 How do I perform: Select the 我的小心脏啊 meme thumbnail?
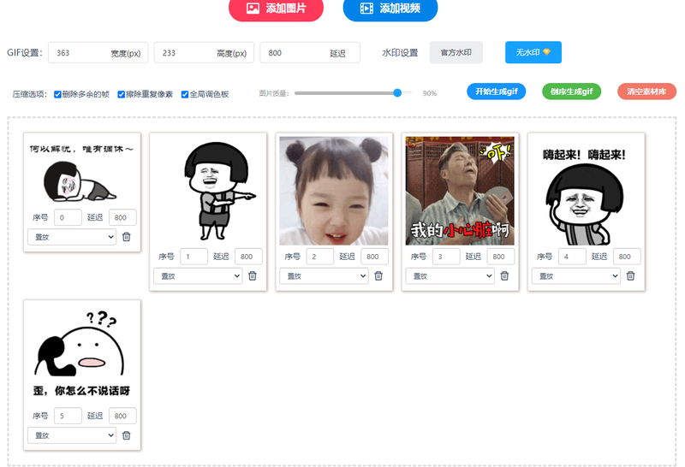460,191
